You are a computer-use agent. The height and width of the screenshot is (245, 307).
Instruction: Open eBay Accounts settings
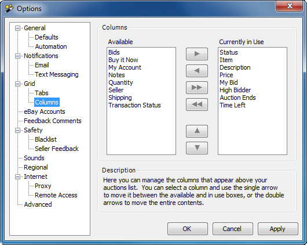click(x=45, y=111)
